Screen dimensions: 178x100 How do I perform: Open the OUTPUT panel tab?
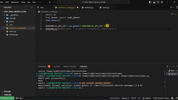pos(57,67)
